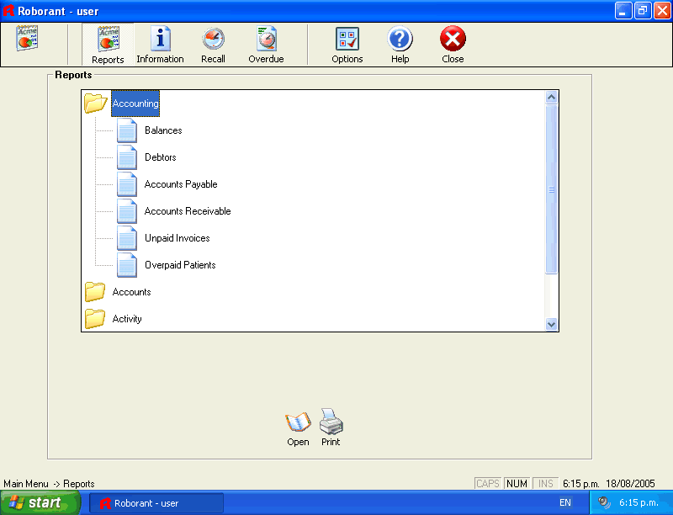The height and width of the screenshot is (515, 673).
Task: Click the system tray speaker icon
Action: pyautogui.click(x=604, y=502)
